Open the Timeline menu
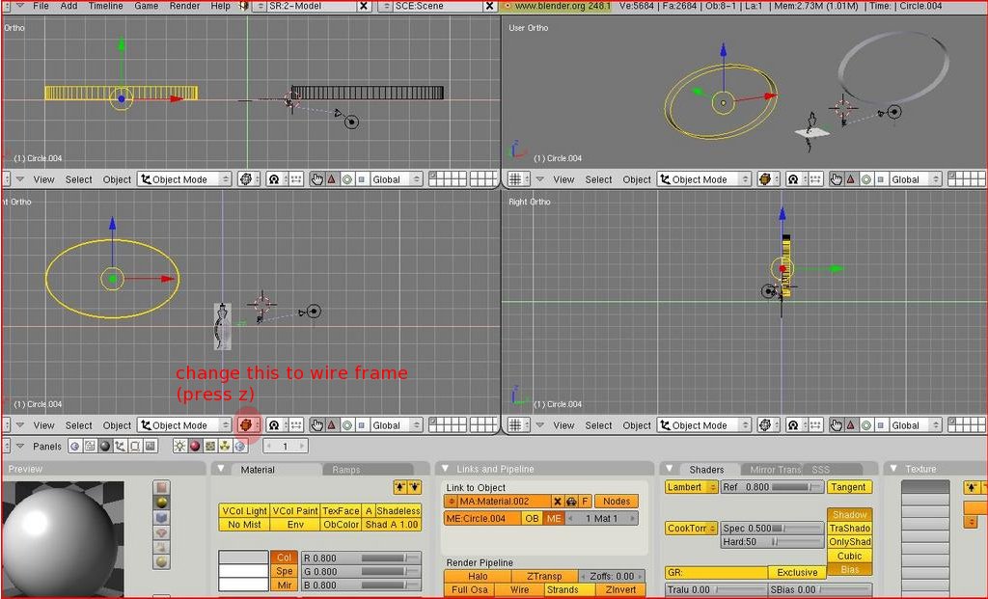Screen dimensions: 988x599 click(105, 6)
